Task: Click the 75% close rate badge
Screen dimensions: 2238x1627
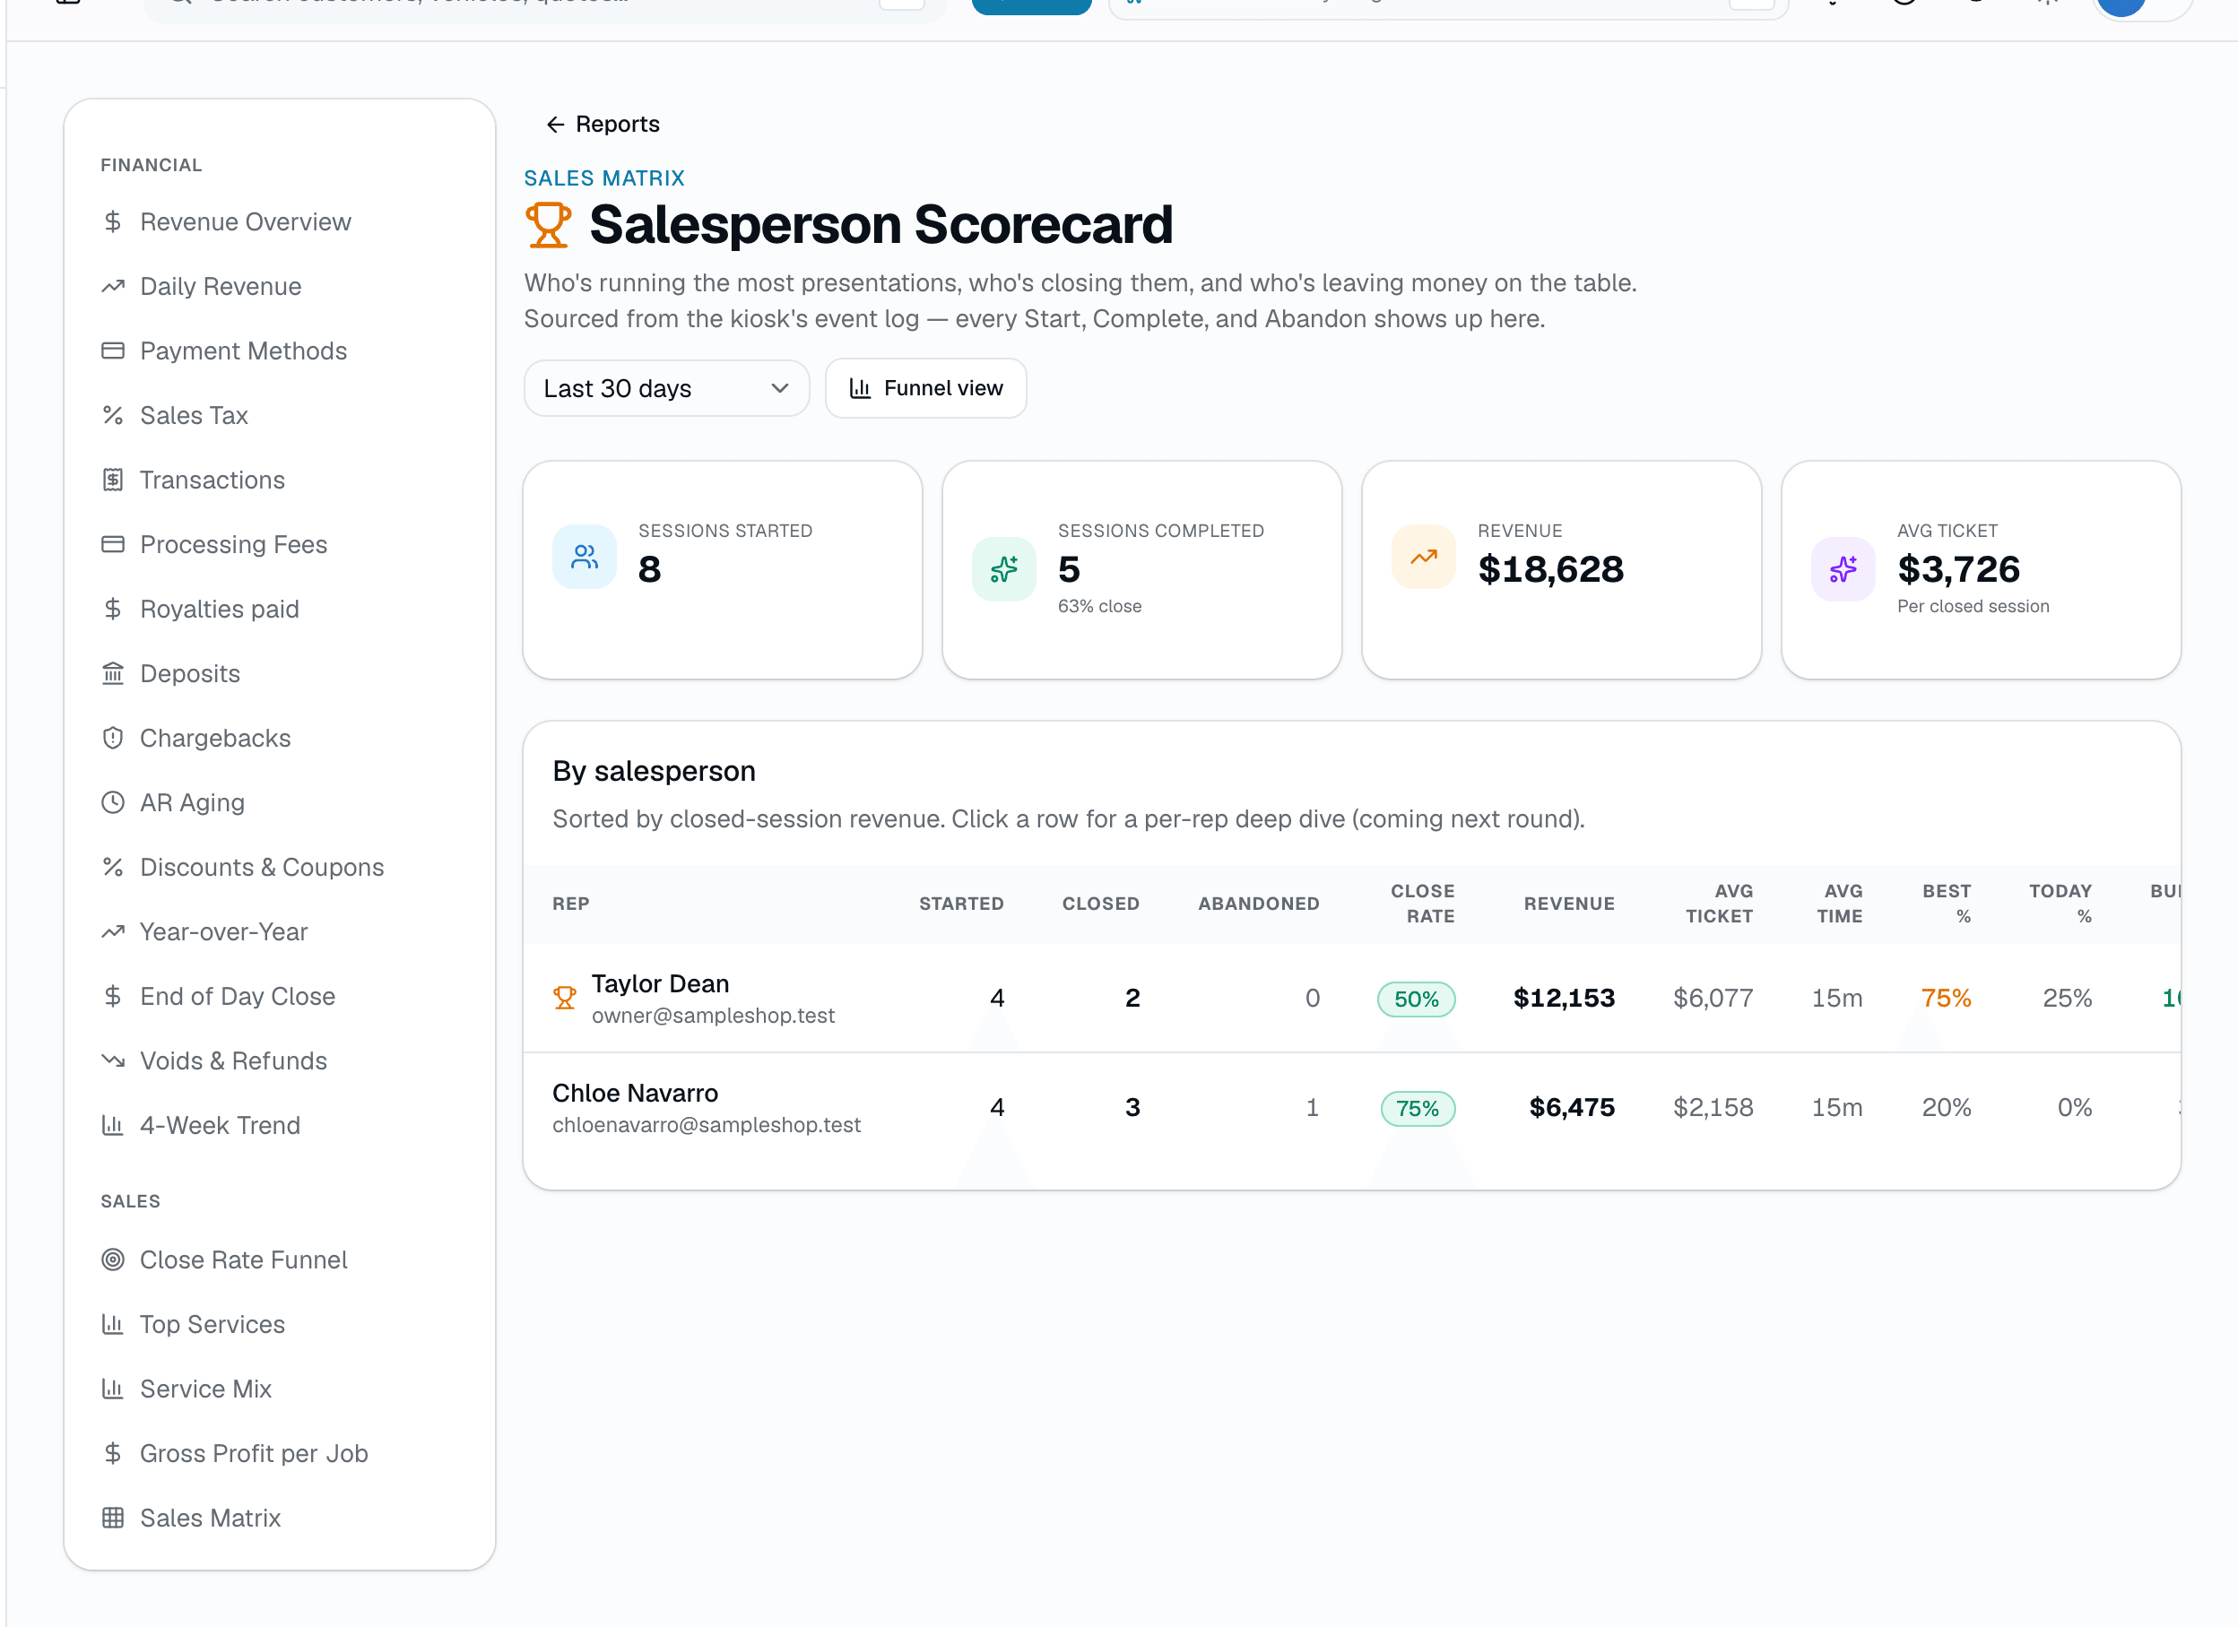Action: coord(1418,1109)
